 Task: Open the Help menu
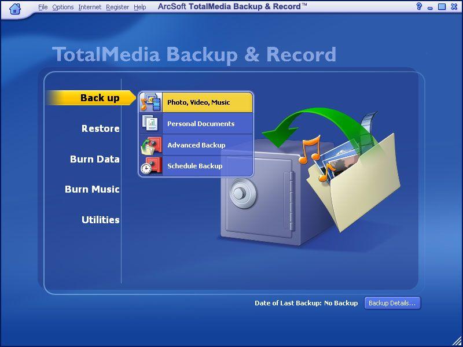[139, 7]
